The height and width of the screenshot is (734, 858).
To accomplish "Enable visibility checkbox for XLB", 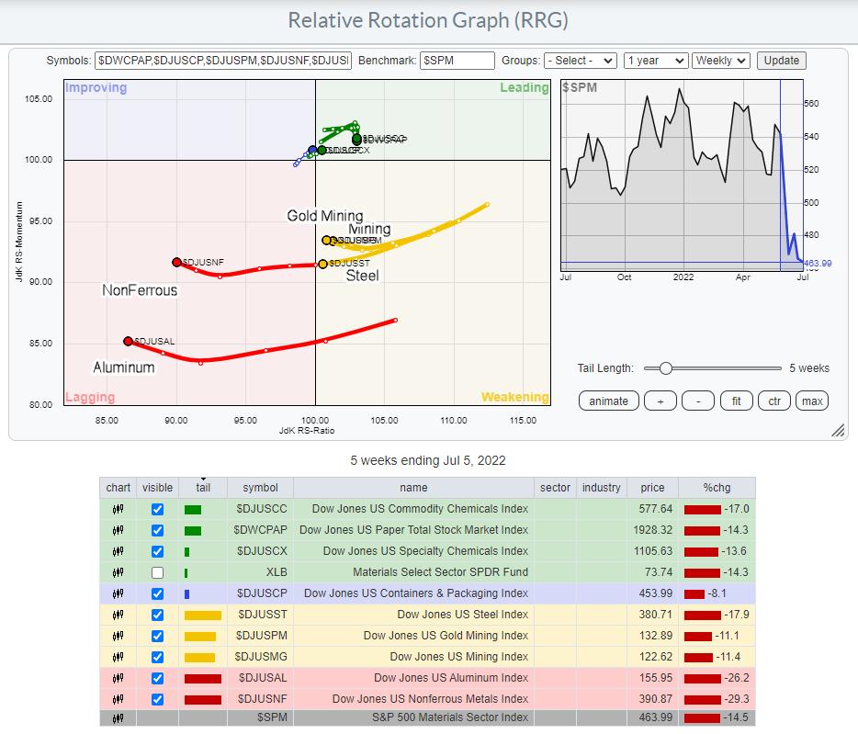I will point(156,572).
